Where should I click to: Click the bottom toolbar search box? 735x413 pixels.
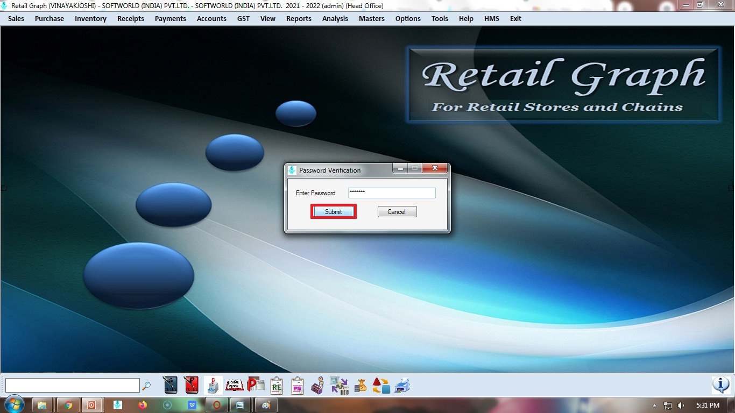tap(73, 385)
